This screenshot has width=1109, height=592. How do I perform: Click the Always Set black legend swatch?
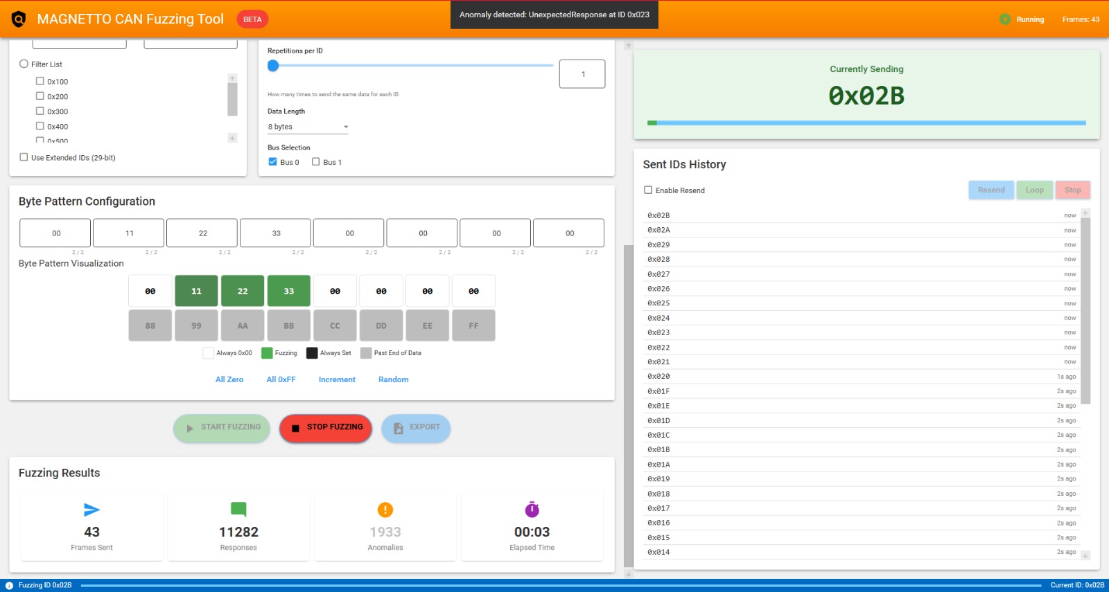click(x=312, y=353)
